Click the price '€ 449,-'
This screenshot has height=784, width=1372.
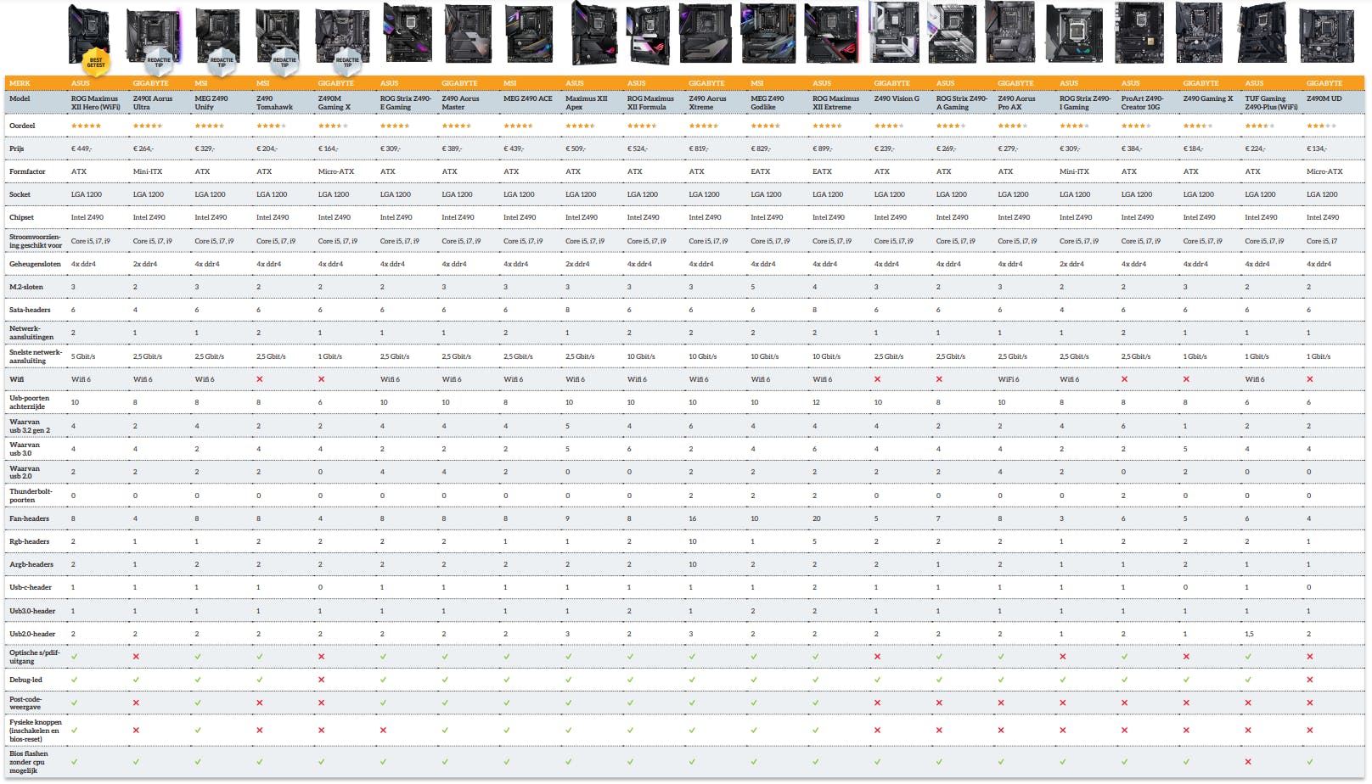pyautogui.click(x=82, y=148)
